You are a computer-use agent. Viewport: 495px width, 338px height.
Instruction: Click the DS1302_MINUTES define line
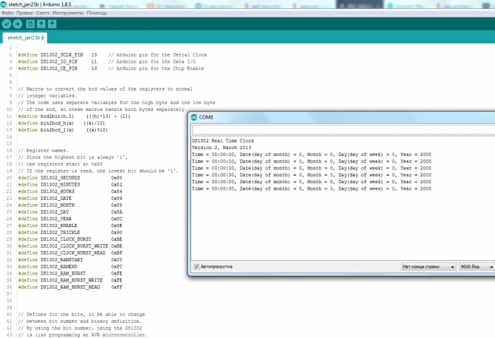[x=70, y=185]
